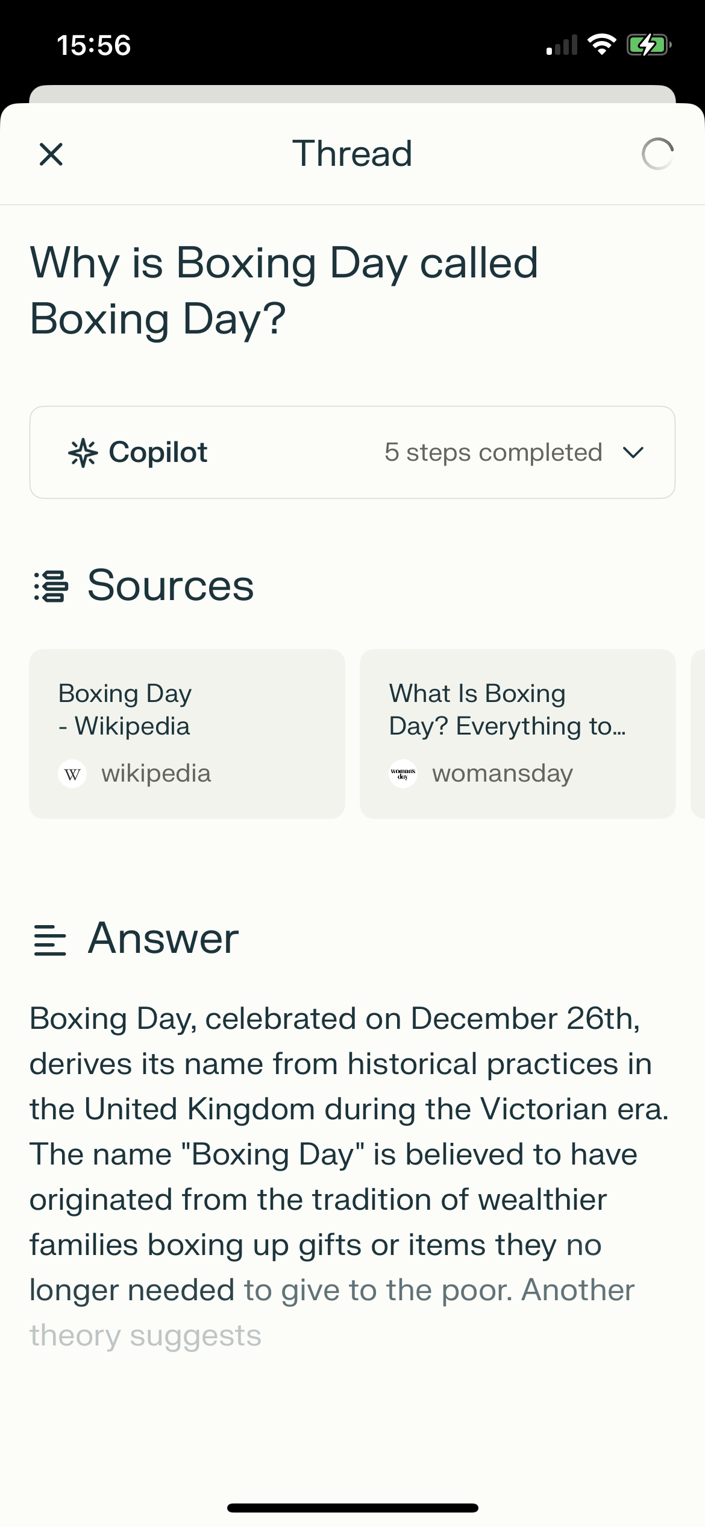705x1527 pixels.
Task: Open the What Is Boxing Day source
Action: [517, 733]
